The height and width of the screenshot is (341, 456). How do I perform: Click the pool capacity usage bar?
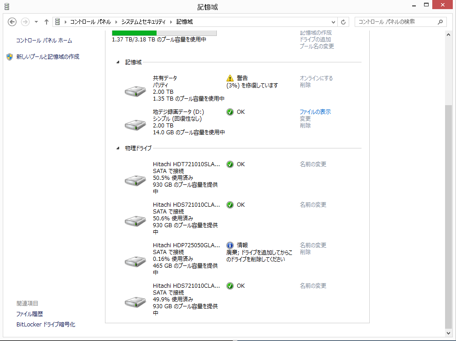click(x=164, y=33)
